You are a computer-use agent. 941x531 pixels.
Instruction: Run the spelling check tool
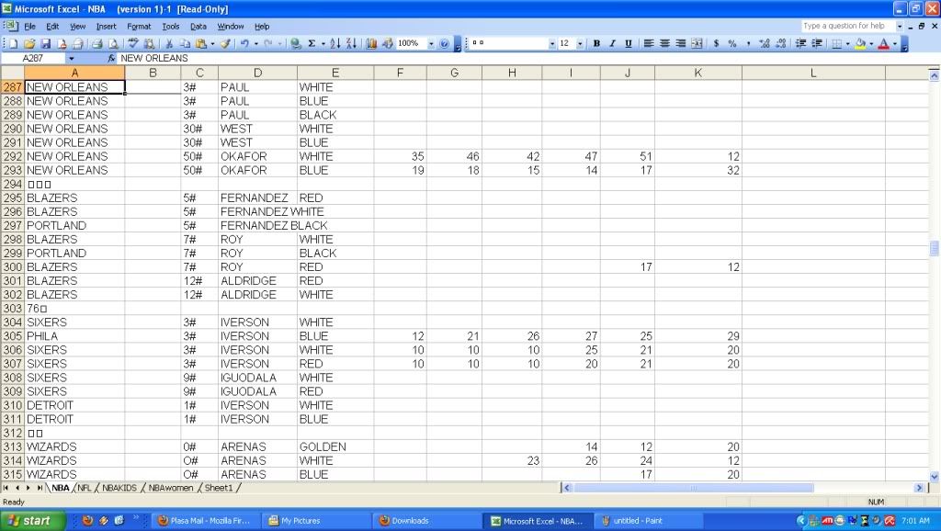tap(133, 44)
